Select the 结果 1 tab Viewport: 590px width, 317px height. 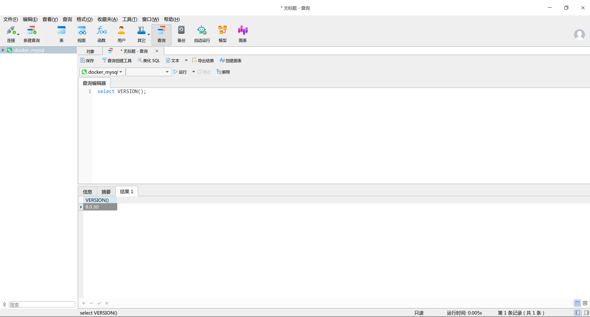pos(127,191)
